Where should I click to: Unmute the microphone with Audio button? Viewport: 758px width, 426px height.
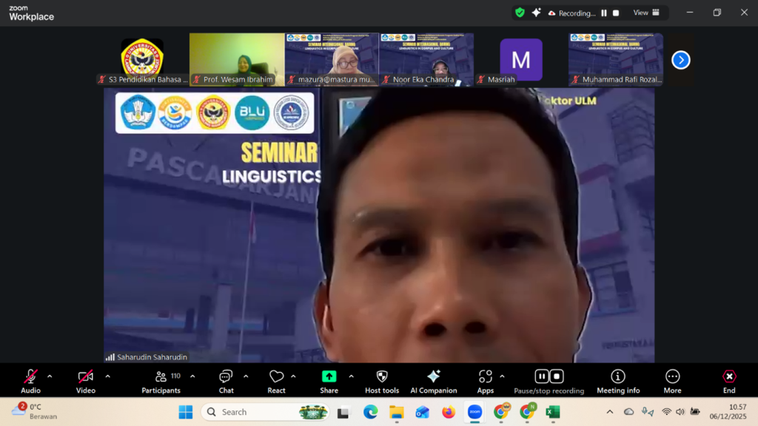tap(30, 380)
